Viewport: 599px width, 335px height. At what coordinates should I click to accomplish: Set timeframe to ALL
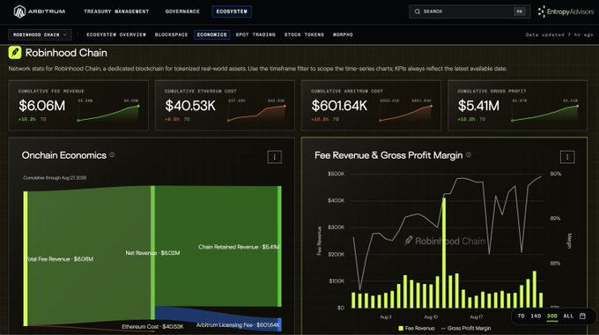tap(568, 316)
